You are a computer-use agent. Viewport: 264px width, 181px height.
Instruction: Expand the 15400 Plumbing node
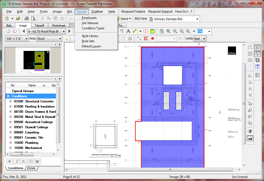click(x=11, y=143)
